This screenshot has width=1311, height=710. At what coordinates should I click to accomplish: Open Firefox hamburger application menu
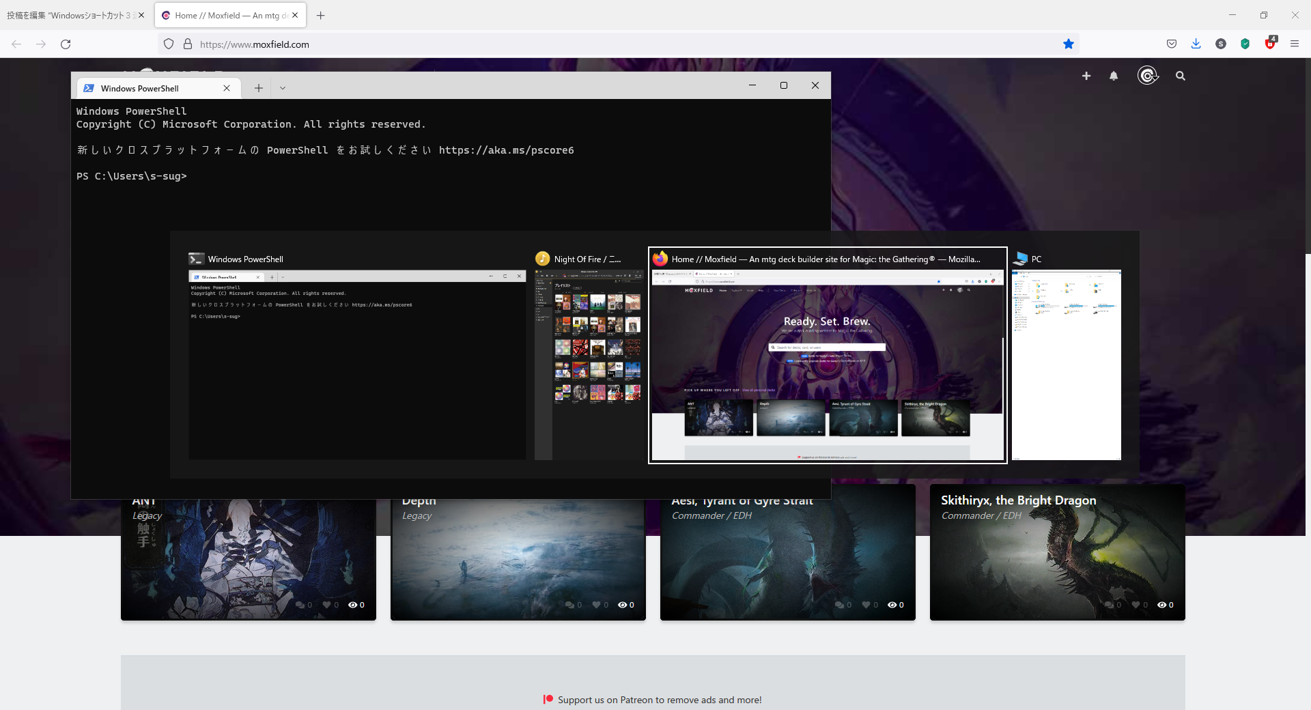tap(1294, 44)
